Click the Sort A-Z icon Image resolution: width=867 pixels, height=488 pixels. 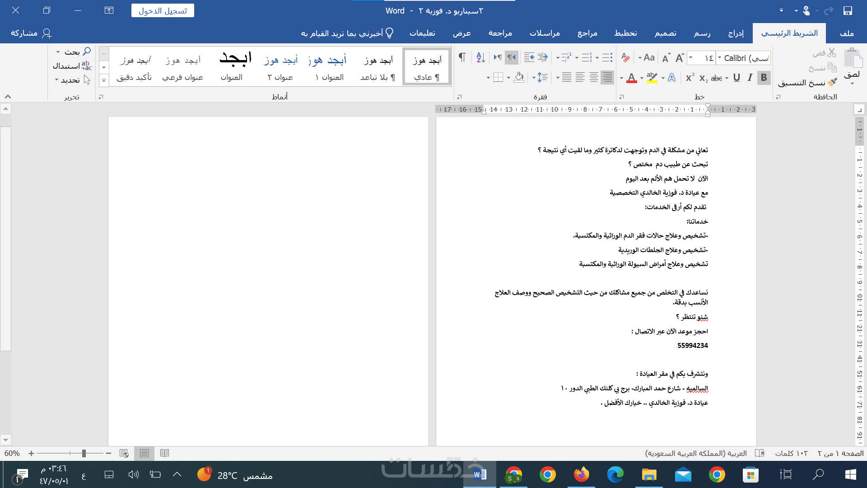(480, 57)
